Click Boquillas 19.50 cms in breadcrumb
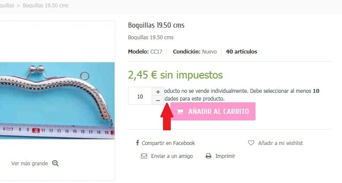Image resolution: width=342 pixels, height=183 pixels. pos(45,6)
